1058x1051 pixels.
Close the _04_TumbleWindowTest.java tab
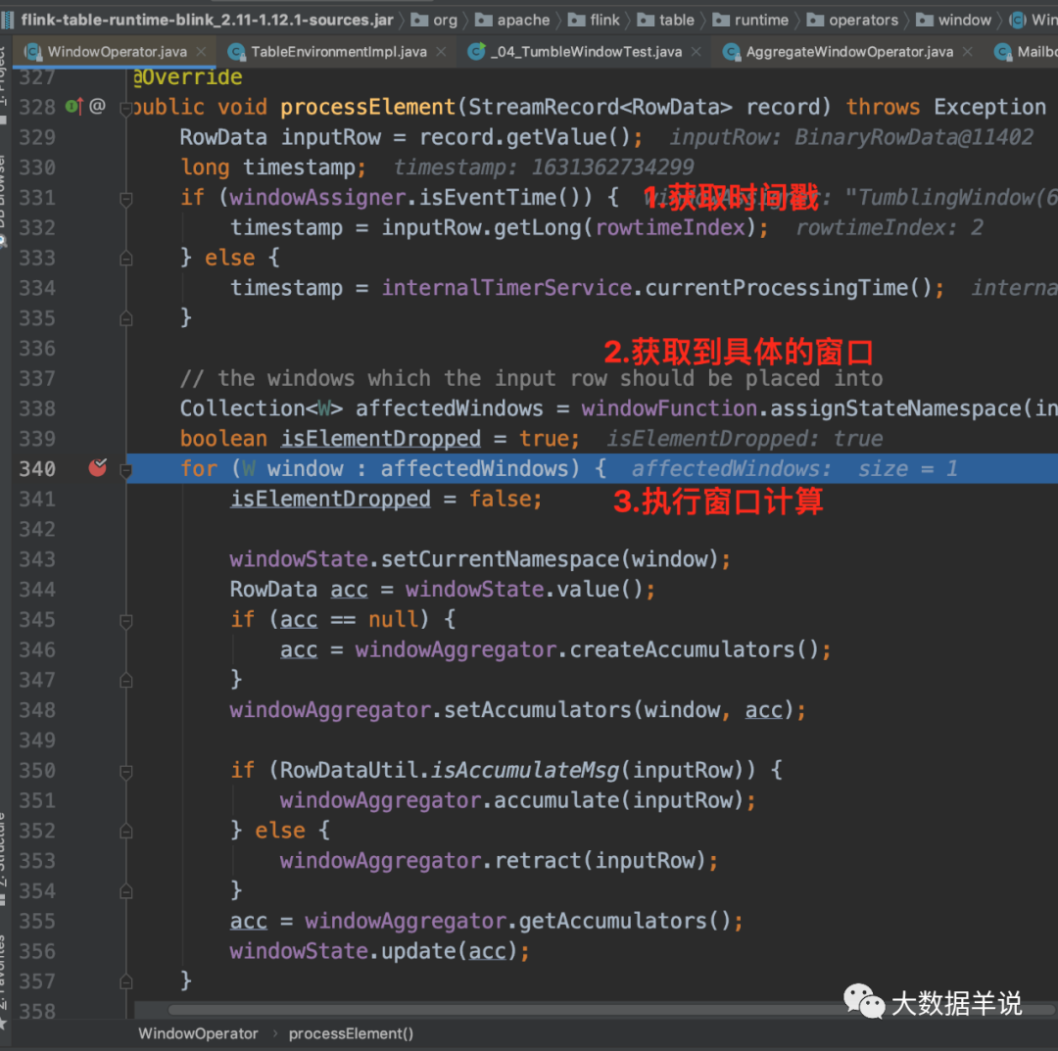[x=696, y=51]
